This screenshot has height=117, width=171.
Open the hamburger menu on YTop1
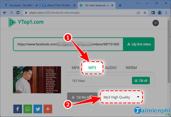click(x=156, y=23)
